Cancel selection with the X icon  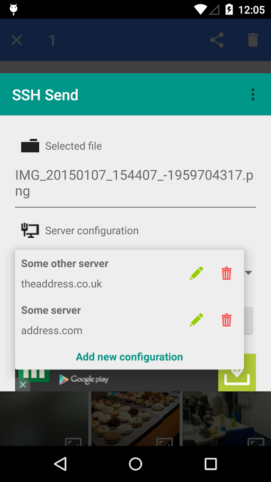17,40
